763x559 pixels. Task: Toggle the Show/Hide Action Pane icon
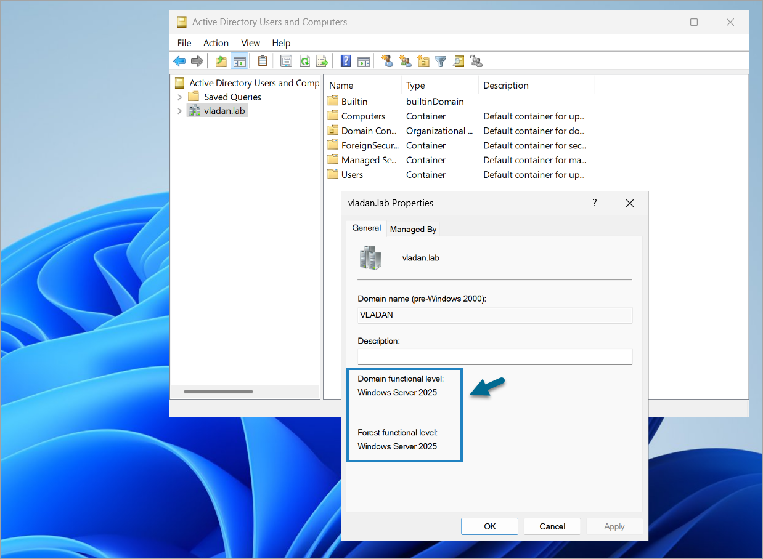pos(364,61)
